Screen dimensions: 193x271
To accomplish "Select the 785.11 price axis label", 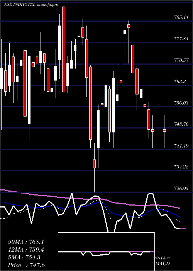I will tap(181, 17).
